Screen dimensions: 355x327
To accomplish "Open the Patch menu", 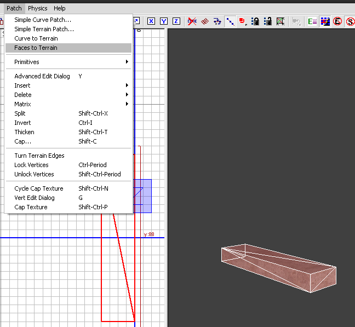I will [14, 8].
